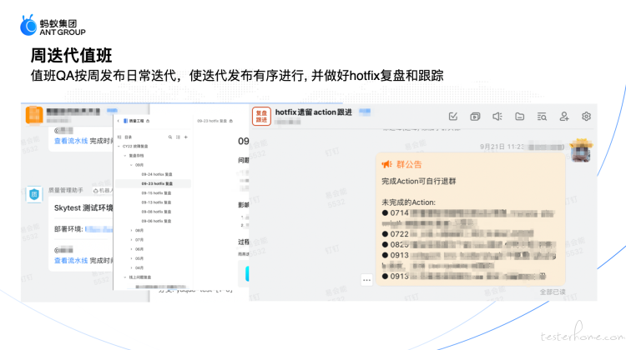Click the lock icon beside 质量工程

148,121
